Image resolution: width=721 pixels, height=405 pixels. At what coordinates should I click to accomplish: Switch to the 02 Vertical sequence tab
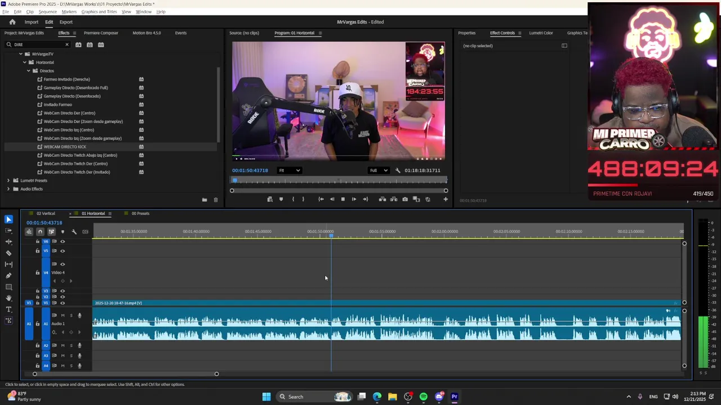pyautogui.click(x=46, y=214)
